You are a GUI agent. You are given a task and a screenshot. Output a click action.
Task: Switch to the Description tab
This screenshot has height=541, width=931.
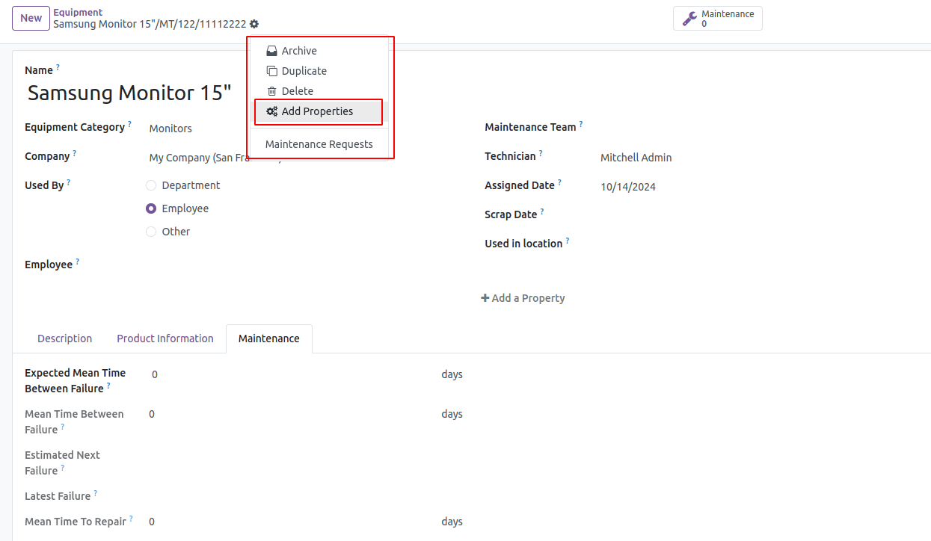64,338
